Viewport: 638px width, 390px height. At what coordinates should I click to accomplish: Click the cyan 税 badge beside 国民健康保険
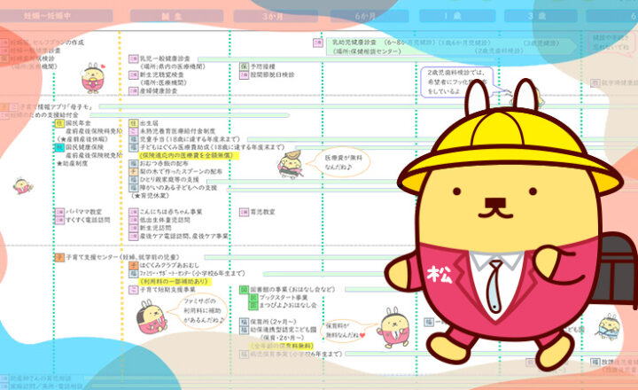pyautogui.click(x=60, y=147)
